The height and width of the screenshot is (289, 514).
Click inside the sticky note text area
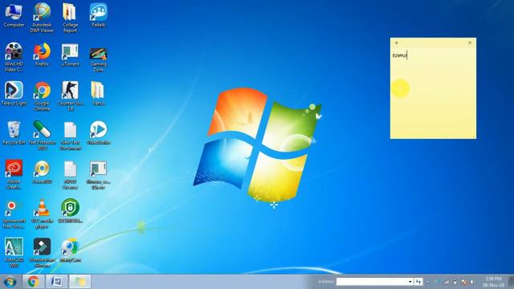pos(433,93)
